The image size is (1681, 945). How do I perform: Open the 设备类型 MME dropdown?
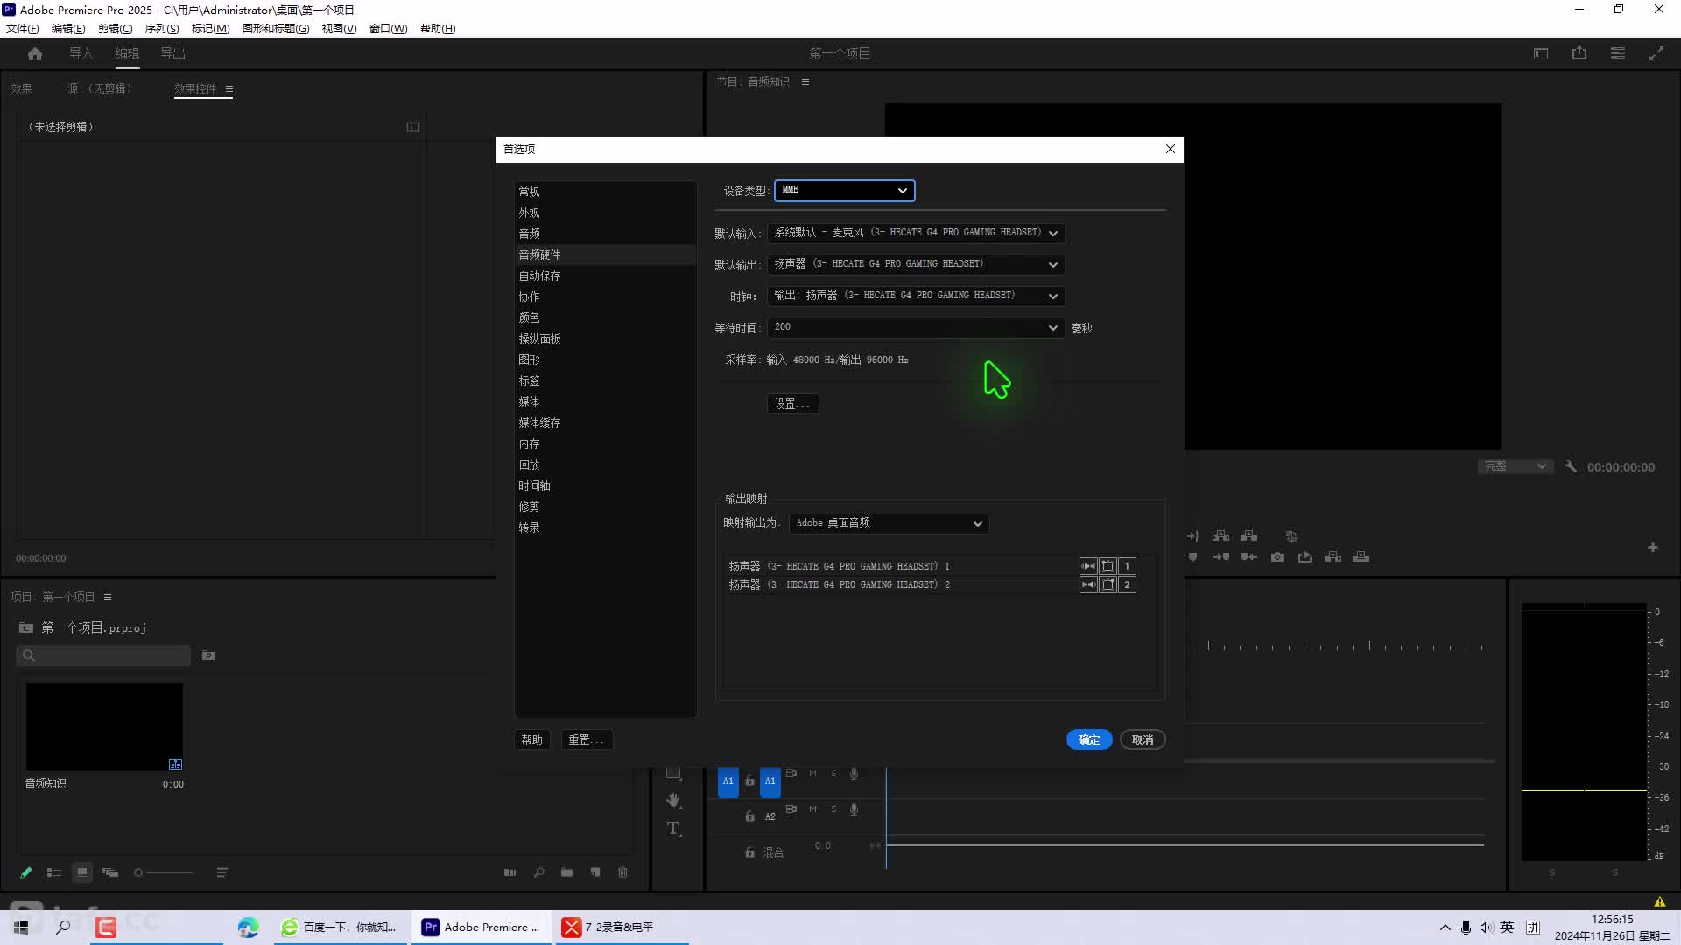[x=845, y=190]
